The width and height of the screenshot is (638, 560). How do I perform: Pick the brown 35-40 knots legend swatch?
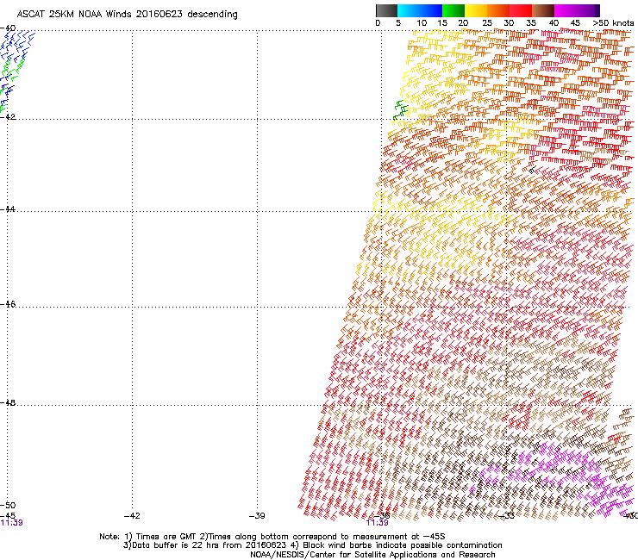coord(543,10)
